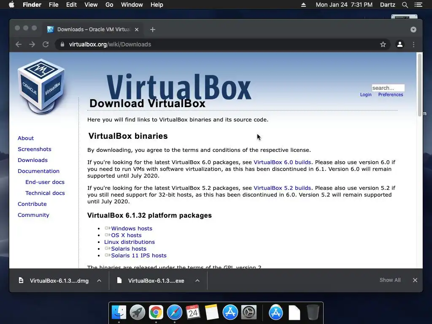The width and height of the screenshot is (432, 324).
Task: Open Google Chrome from the Dock
Action: pyautogui.click(x=156, y=313)
